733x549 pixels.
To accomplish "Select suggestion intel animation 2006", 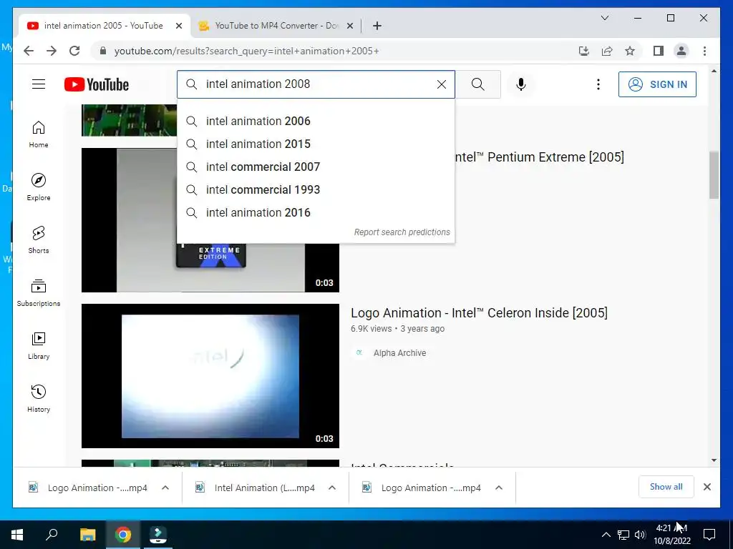I will point(316,121).
